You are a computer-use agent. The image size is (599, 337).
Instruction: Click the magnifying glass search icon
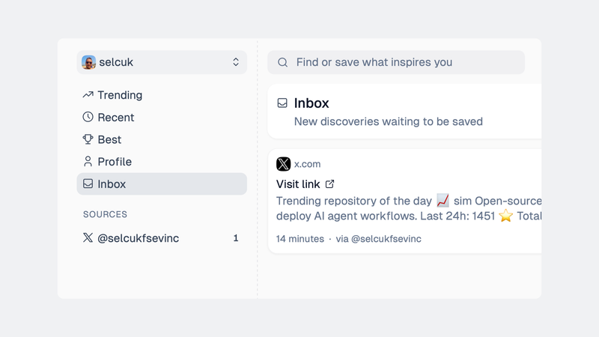283,63
